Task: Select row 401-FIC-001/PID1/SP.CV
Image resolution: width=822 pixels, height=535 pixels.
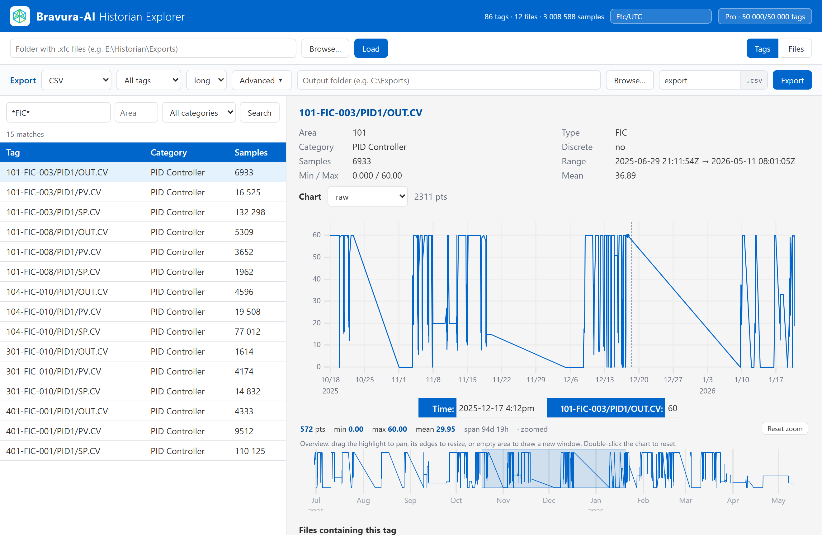Action: point(143,450)
